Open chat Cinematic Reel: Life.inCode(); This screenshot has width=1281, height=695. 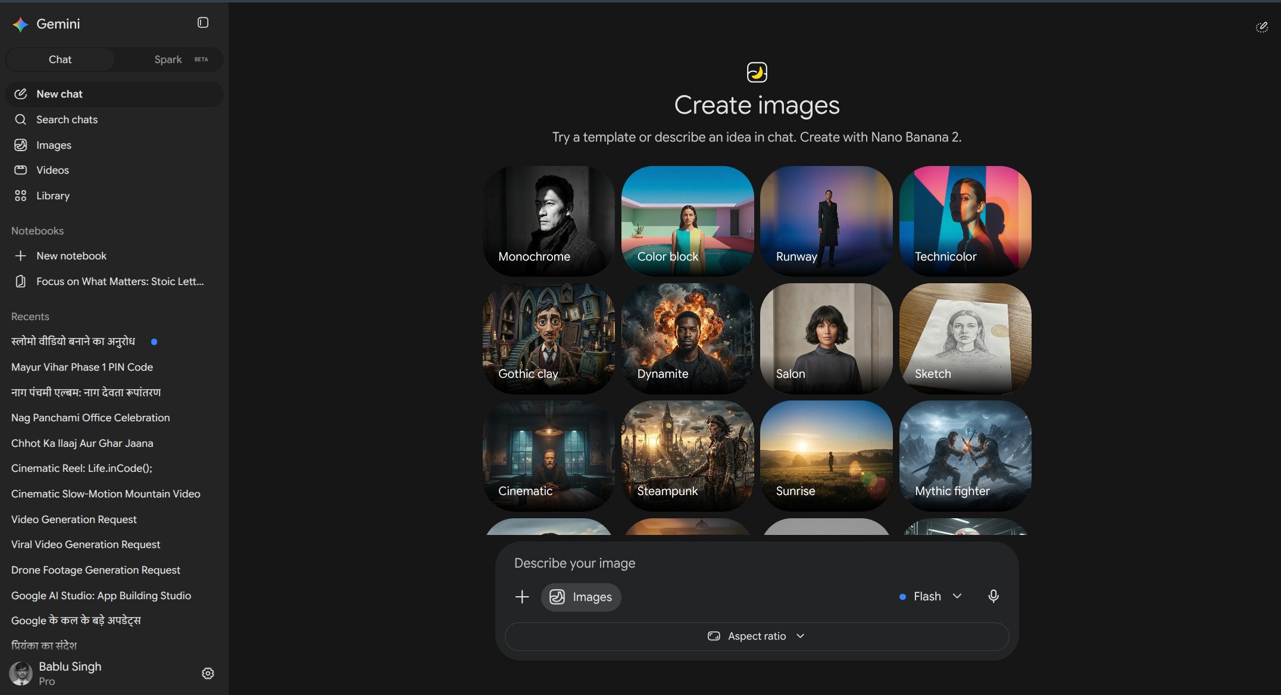tap(114, 468)
